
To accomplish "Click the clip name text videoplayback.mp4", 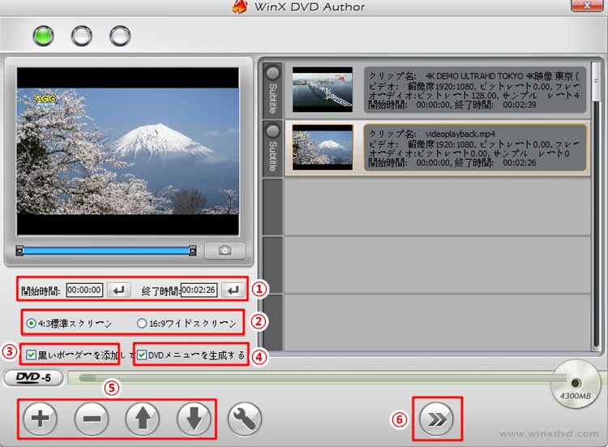I will (460, 134).
